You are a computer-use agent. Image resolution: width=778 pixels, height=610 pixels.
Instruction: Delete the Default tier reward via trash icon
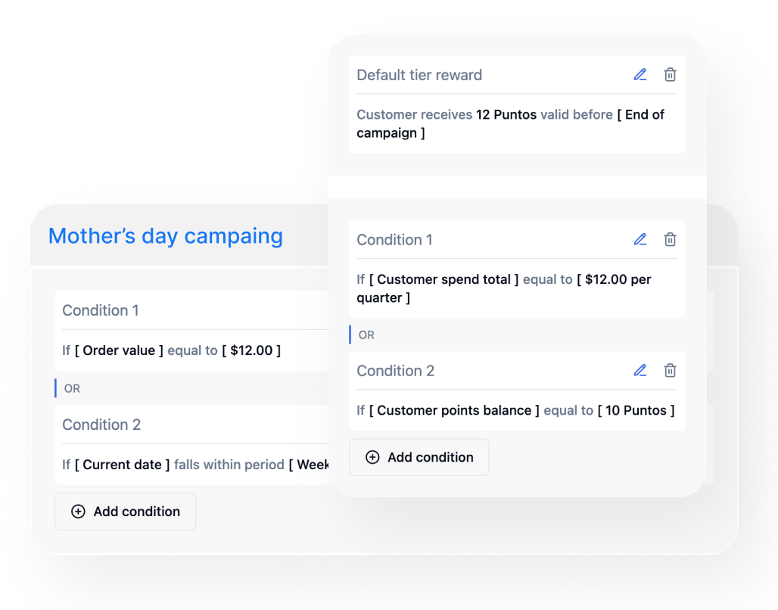click(670, 74)
